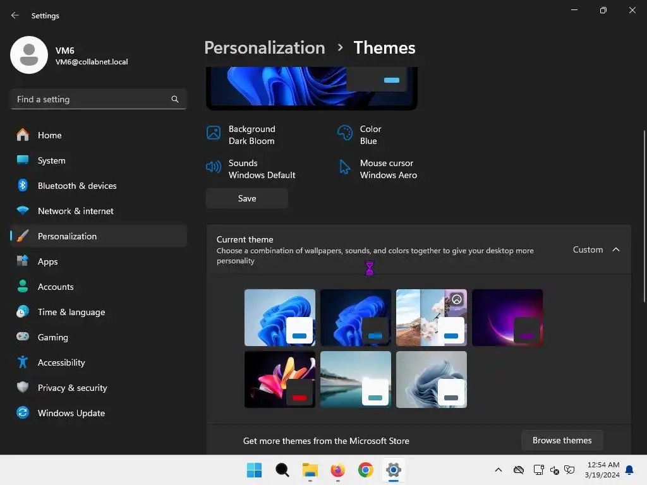Click the Accessibility figure icon
The image size is (647, 485).
pos(23,362)
